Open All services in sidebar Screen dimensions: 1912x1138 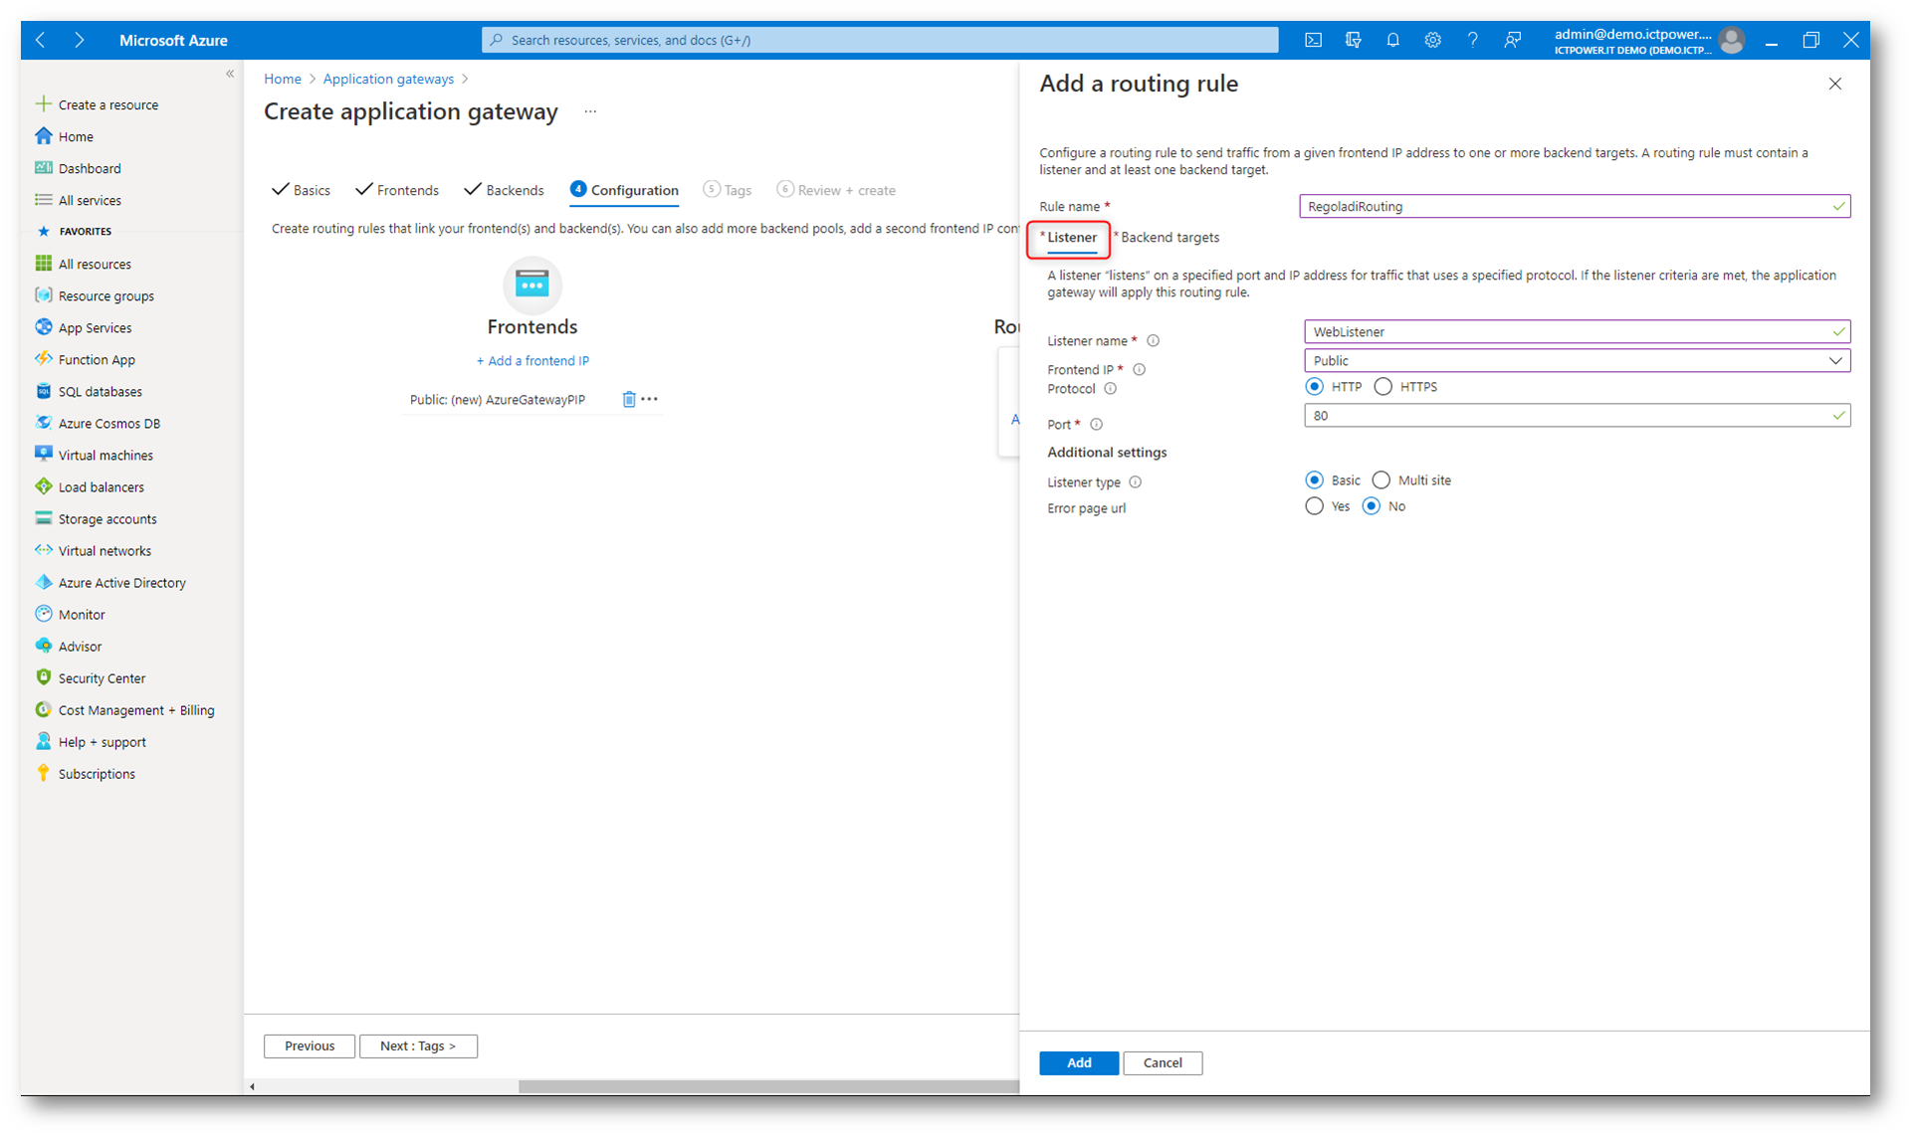pos(90,200)
